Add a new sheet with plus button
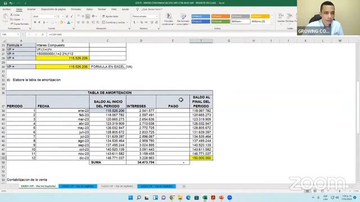360x202 pixels. [x=184, y=186]
